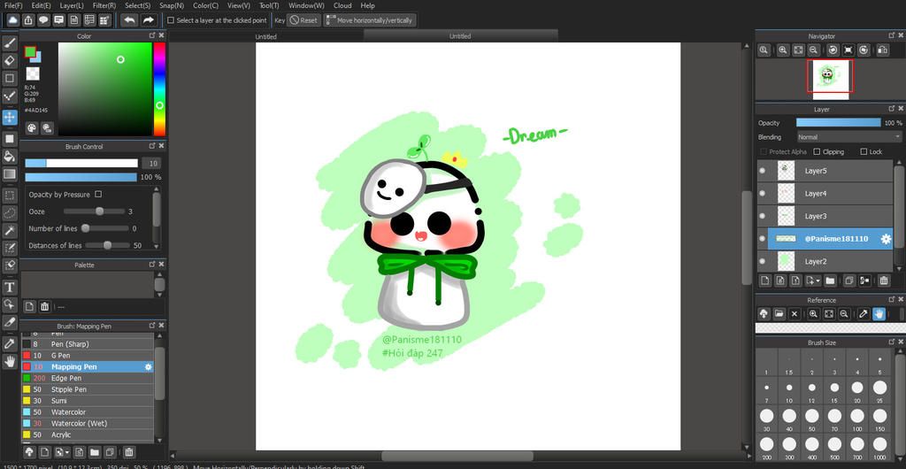Image resolution: width=906 pixels, height=469 pixels.
Task: Choose the Watercolor (Wet) brush
Action: tap(88, 423)
